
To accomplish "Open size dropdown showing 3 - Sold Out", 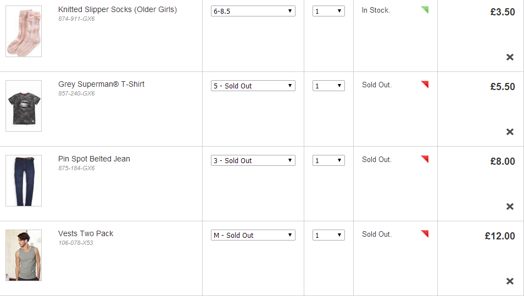I will click(x=253, y=160).
